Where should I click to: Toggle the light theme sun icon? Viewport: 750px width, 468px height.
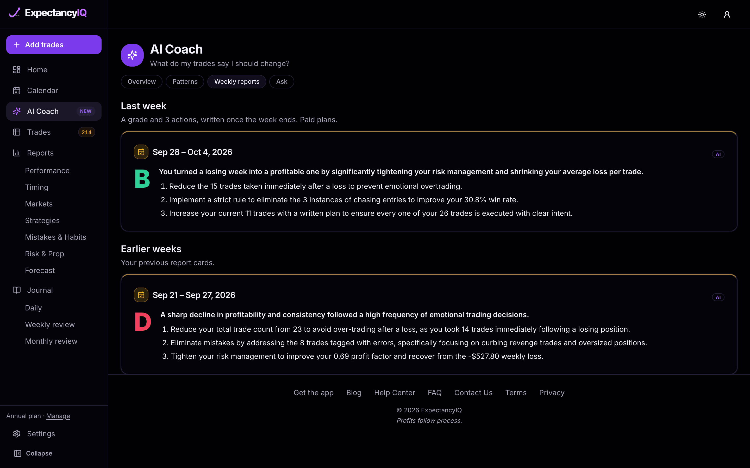(x=702, y=15)
